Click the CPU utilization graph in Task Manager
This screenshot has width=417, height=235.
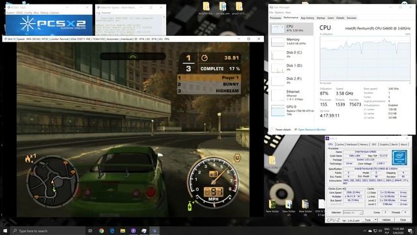[365, 59]
